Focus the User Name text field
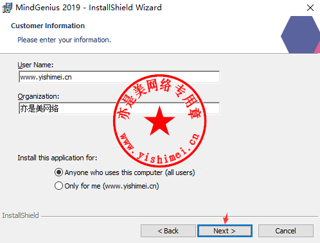The width and height of the screenshot is (320, 243). click(119, 77)
